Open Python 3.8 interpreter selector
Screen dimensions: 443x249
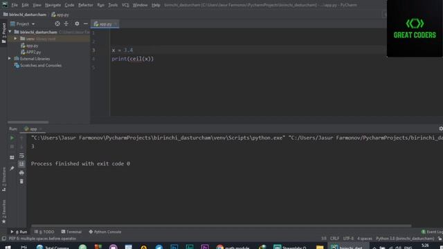point(405,239)
